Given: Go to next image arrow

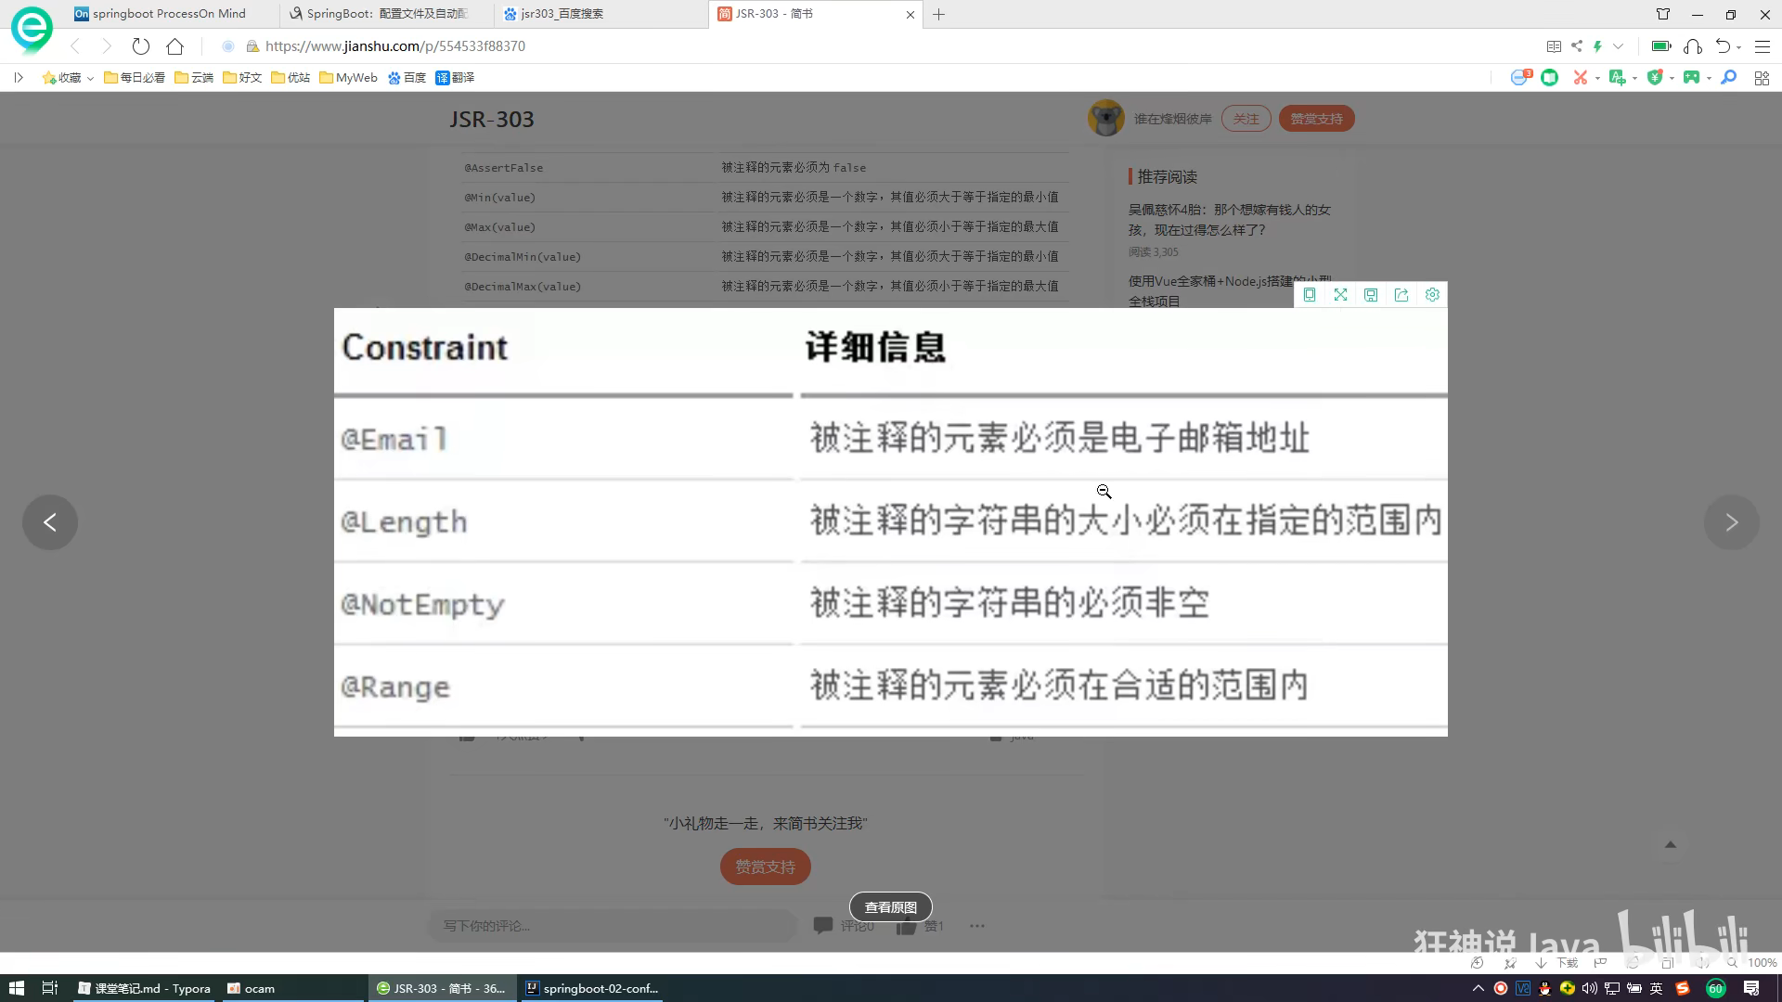Looking at the screenshot, I should click(1731, 522).
